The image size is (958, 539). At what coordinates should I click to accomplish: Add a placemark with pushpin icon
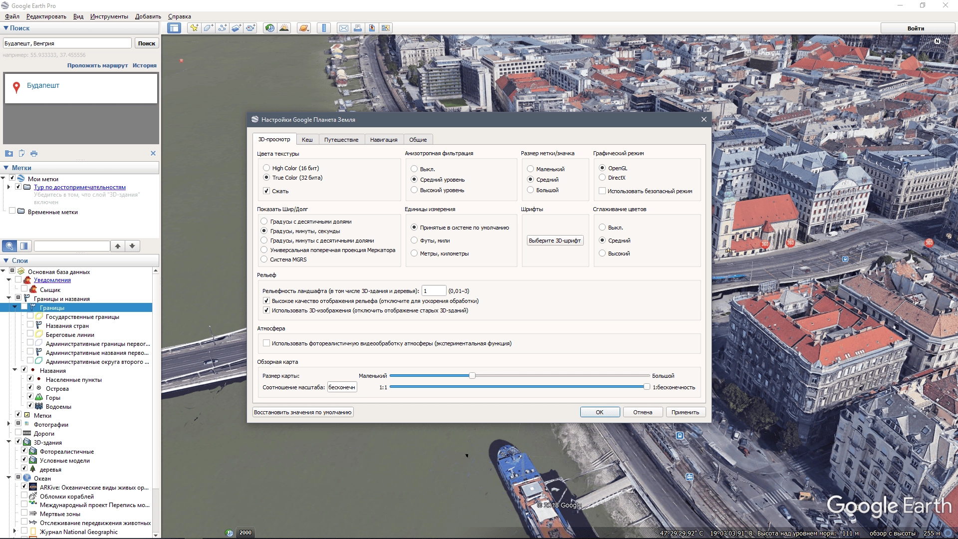tap(194, 28)
